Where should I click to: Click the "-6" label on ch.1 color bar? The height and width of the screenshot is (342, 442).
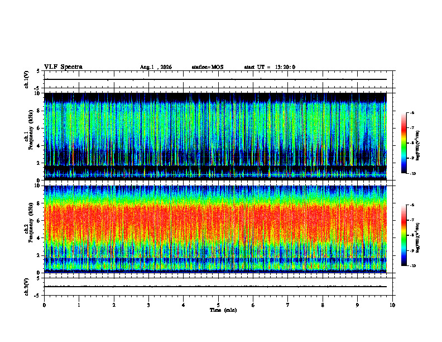coord(412,113)
